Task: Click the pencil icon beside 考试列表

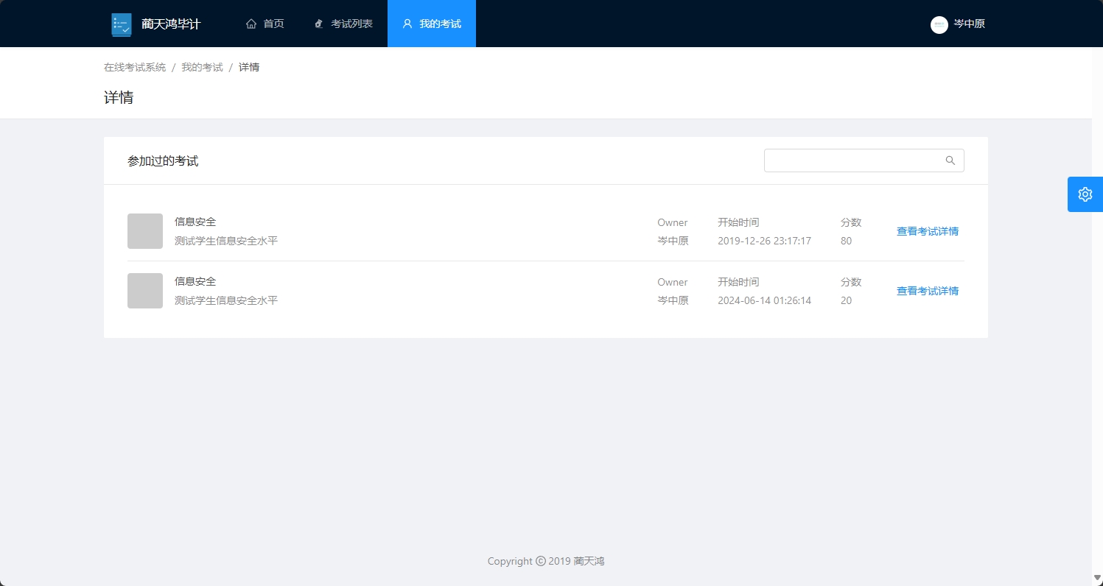Action: (319, 24)
